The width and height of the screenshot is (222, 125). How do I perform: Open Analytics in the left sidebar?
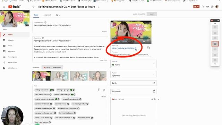point(15,40)
